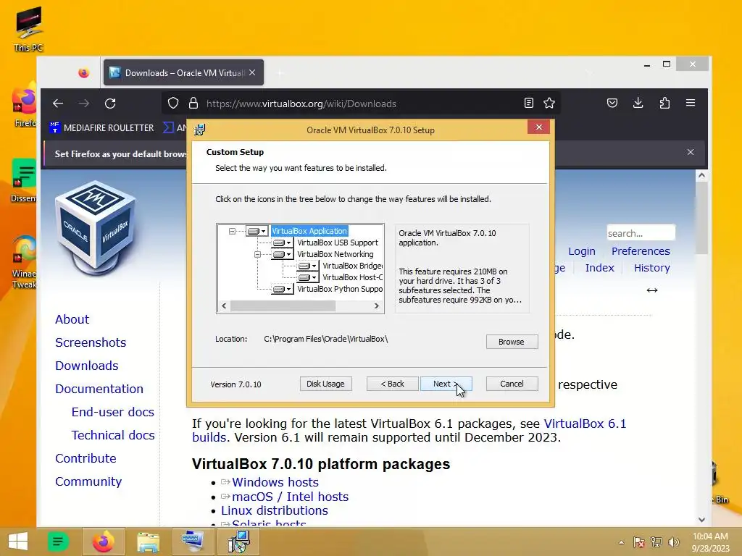Click Browse to change install location

(x=512, y=342)
